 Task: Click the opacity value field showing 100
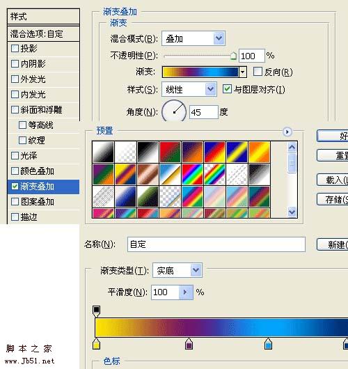251,56
